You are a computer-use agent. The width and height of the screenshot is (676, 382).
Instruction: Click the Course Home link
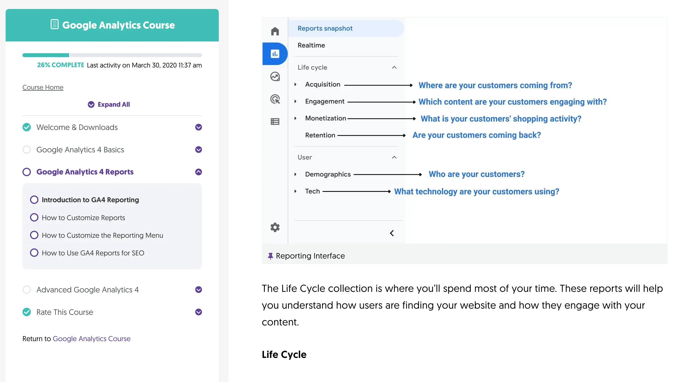(43, 87)
